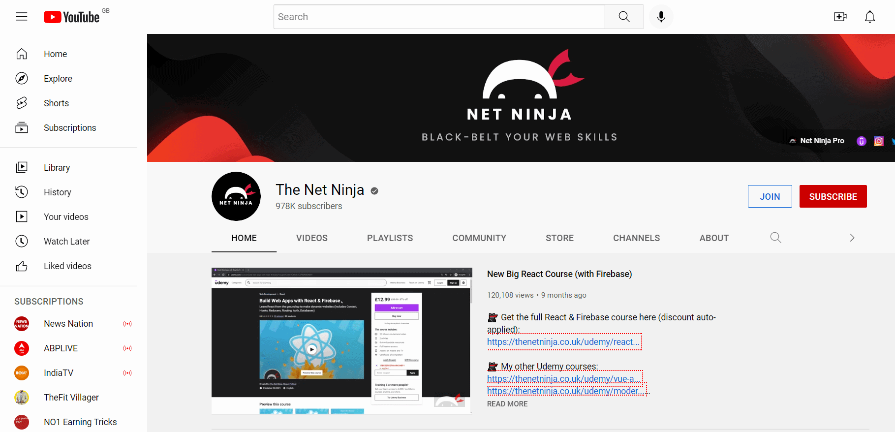Click the SUBSCRIPTIONS sidebar heading
Image resolution: width=895 pixels, height=432 pixels.
[49, 302]
